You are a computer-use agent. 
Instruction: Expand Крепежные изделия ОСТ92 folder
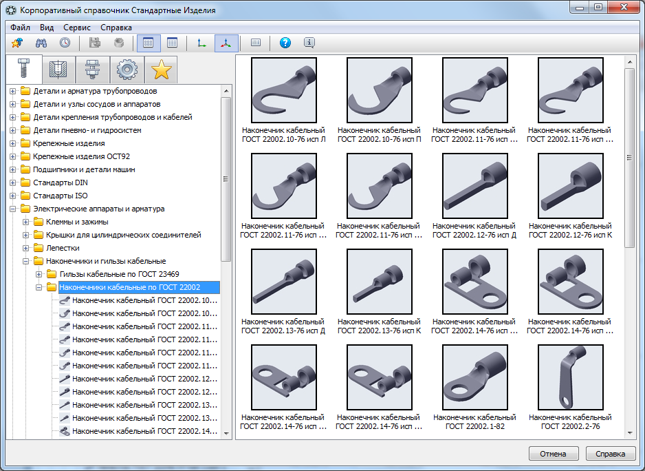(13, 156)
